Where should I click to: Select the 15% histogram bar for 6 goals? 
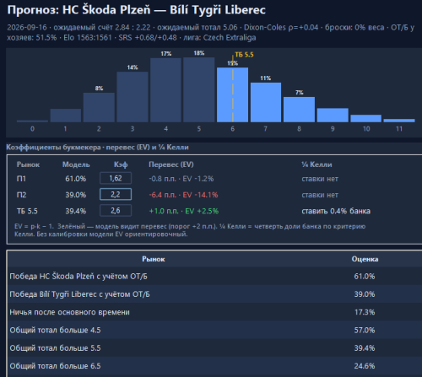(x=232, y=94)
